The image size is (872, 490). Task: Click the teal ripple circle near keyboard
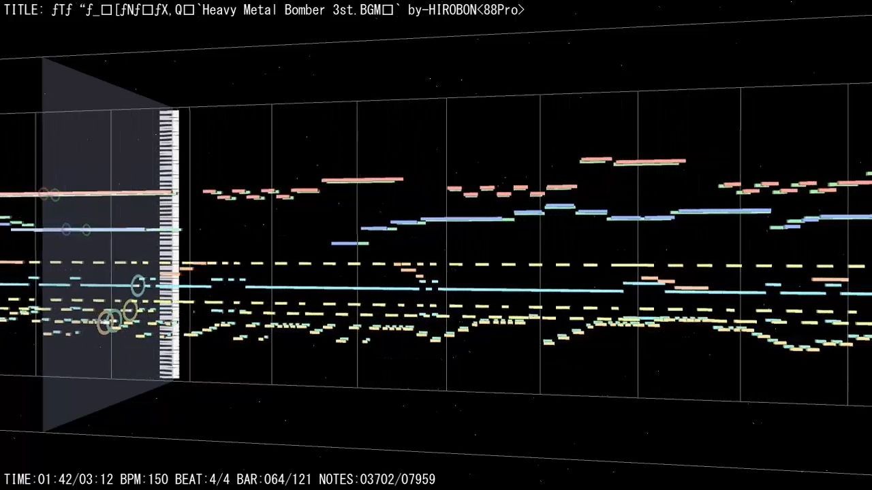(x=138, y=285)
